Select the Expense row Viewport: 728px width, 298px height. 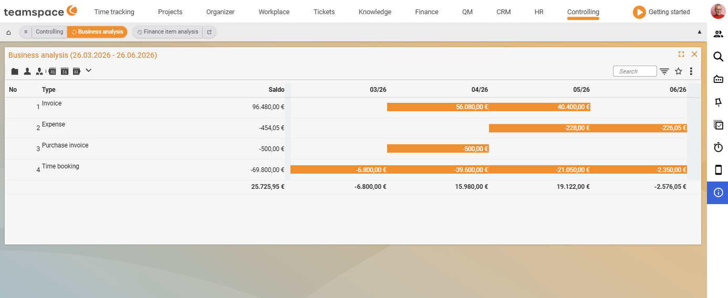353,128
